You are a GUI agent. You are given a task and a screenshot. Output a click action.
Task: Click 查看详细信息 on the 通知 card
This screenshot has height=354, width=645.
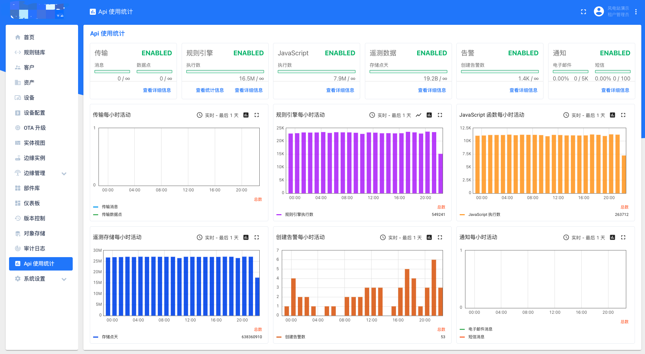[615, 90]
